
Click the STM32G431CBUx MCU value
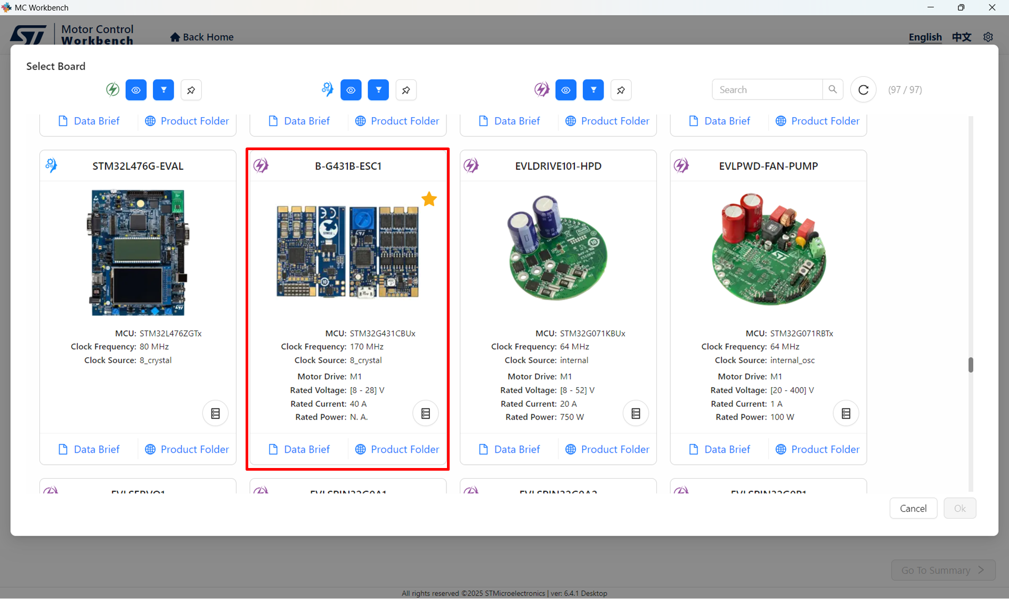pos(383,333)
